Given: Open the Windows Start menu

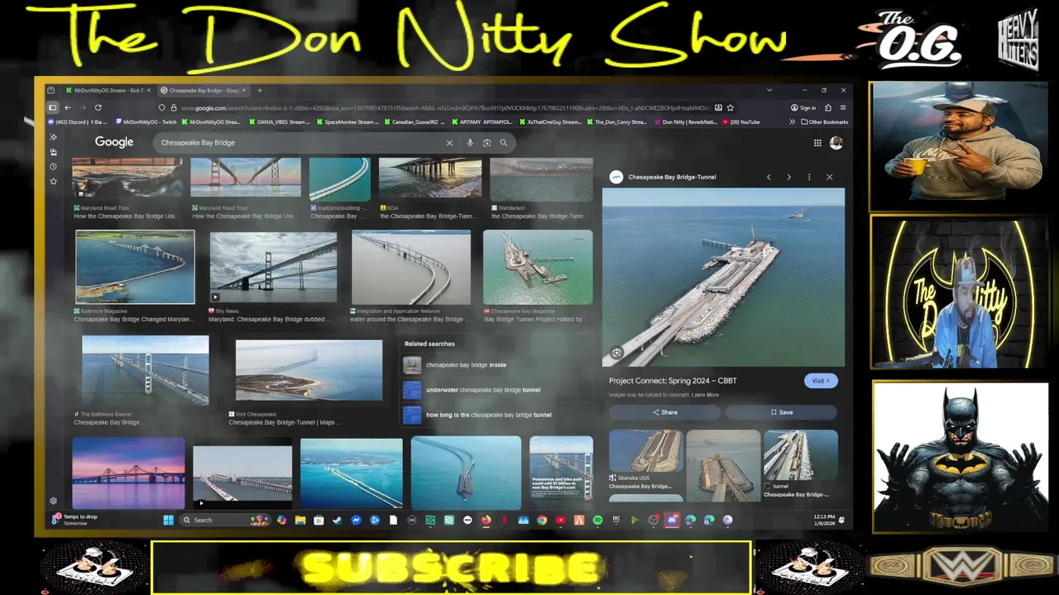Looking at the screenshot, I should click(168, 520).
